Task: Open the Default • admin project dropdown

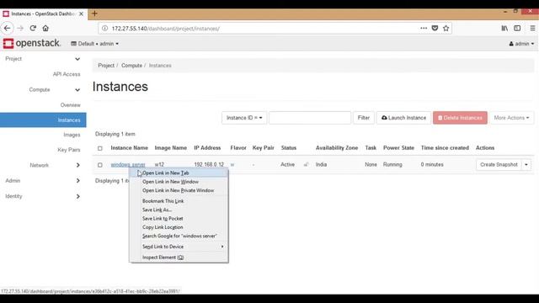Action: click(94, 44)
